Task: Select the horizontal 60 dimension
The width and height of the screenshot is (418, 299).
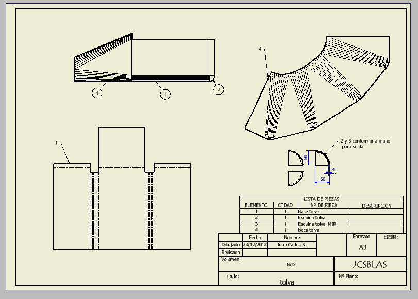Action: coord(323,179)
